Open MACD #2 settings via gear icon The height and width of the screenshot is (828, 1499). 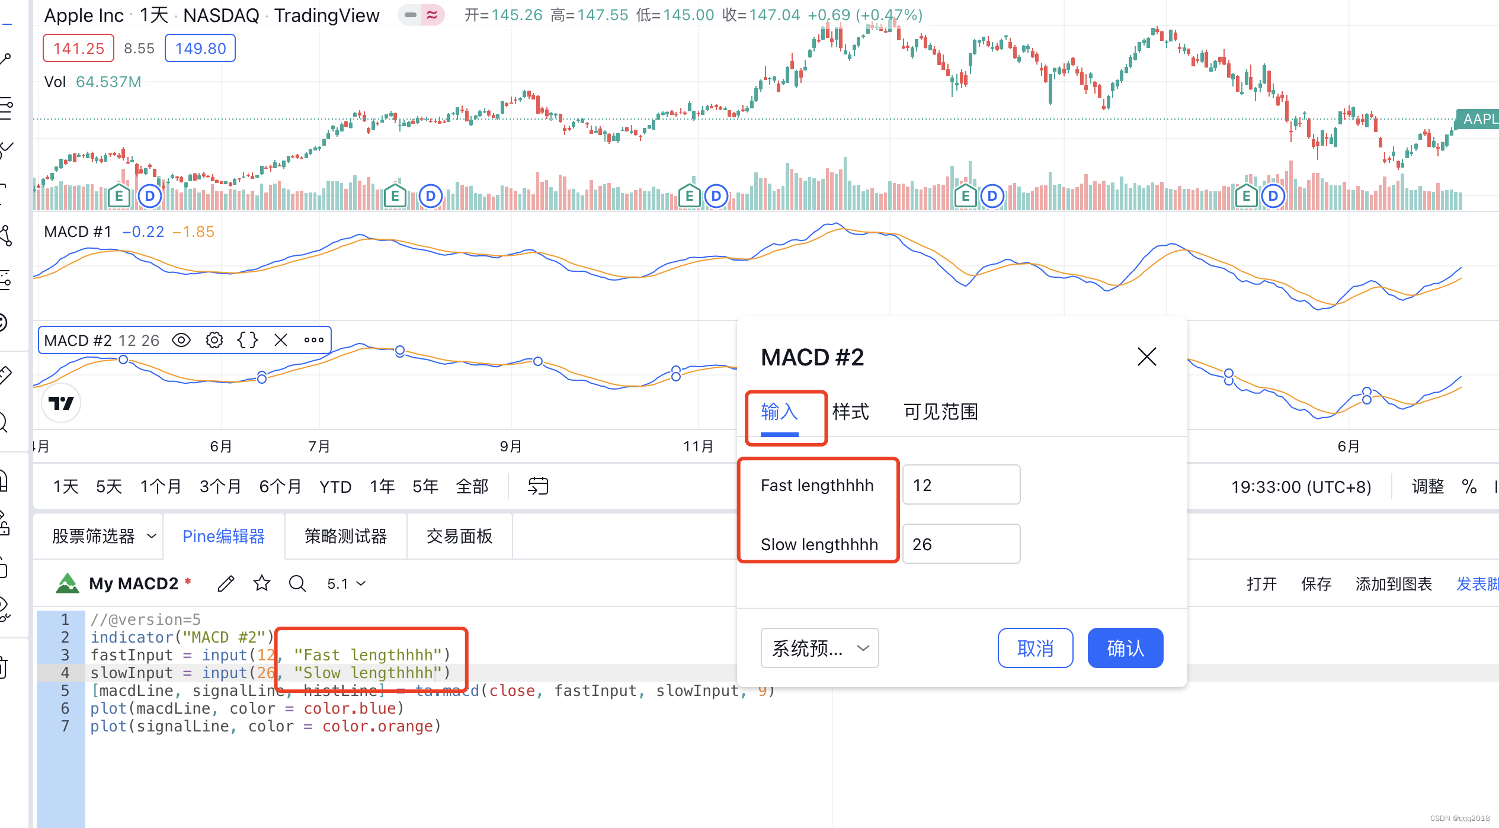[214, 339]
